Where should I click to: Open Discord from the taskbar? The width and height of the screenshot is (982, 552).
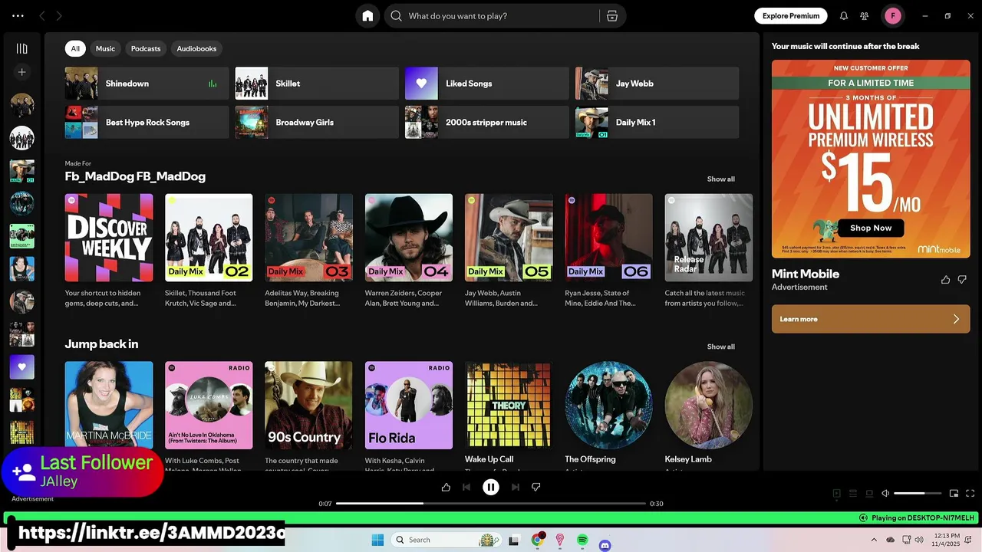[605, 544]
